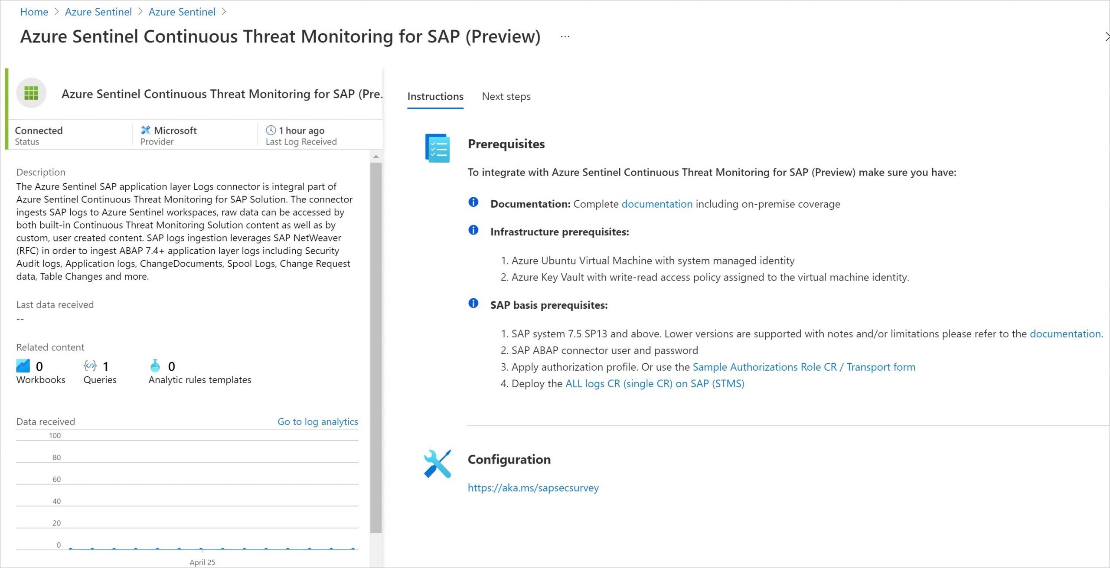The width and height of the screenshot is (1110, 568).
Task: Click the Analytic rules templates flask icon
Action: [155, 366]
